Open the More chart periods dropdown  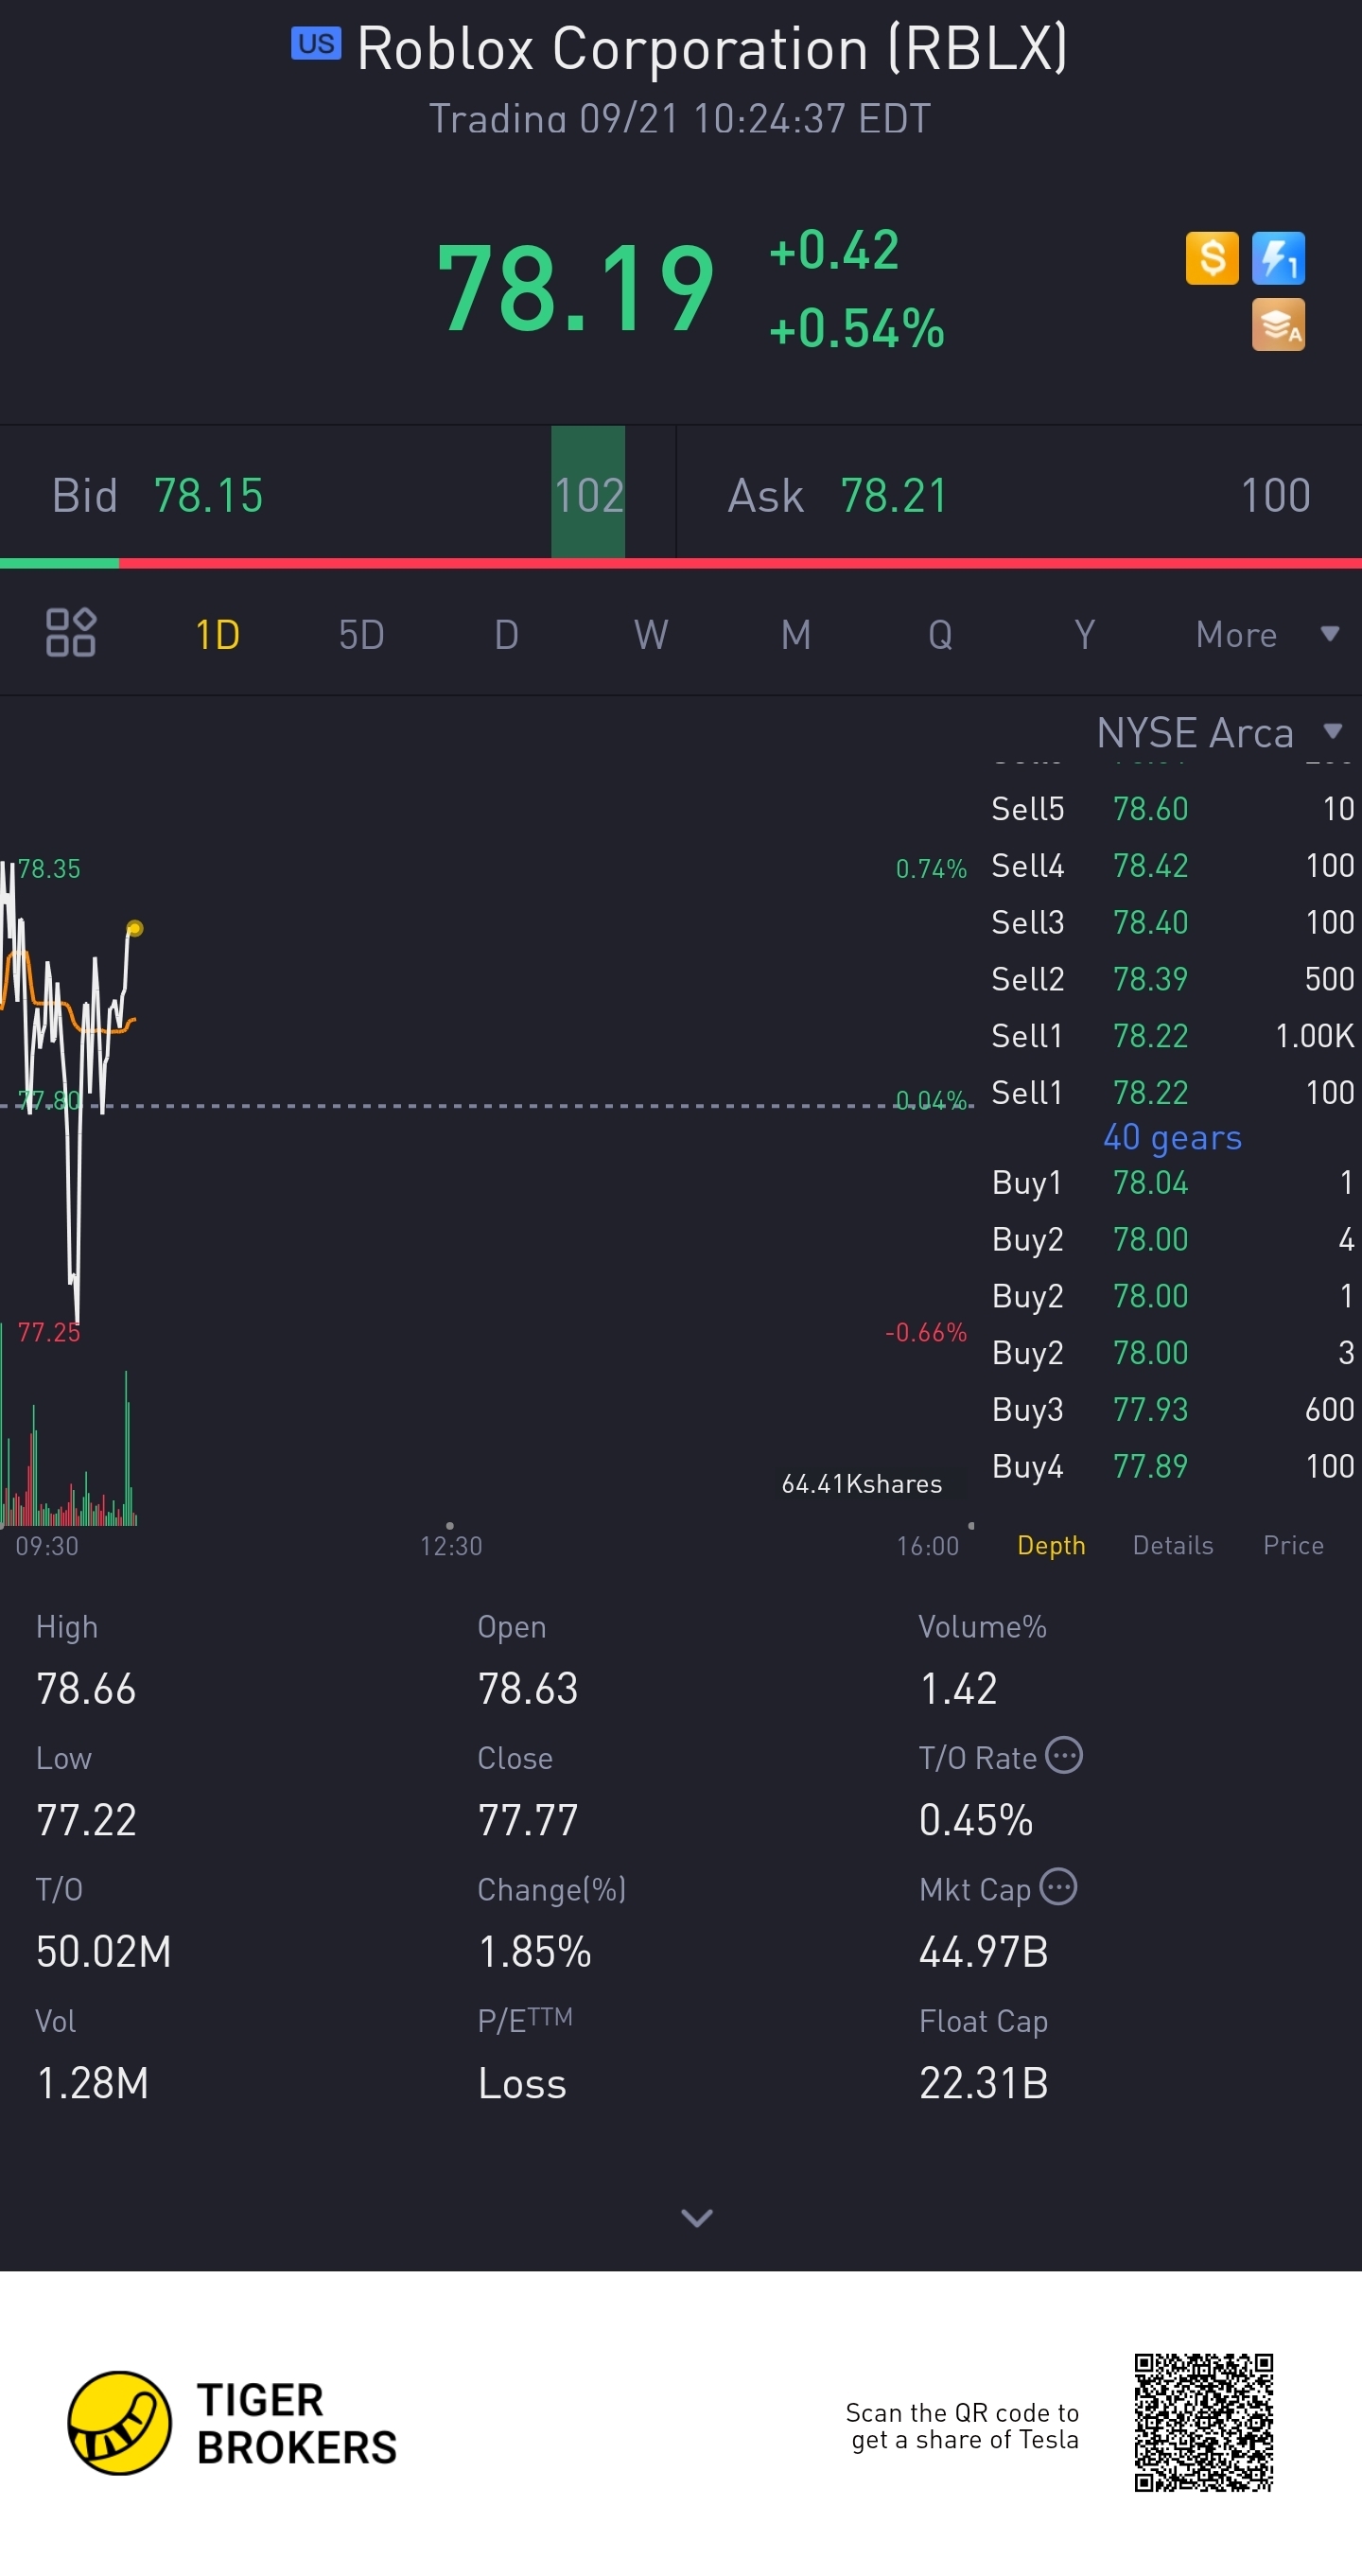(1267, 634)
